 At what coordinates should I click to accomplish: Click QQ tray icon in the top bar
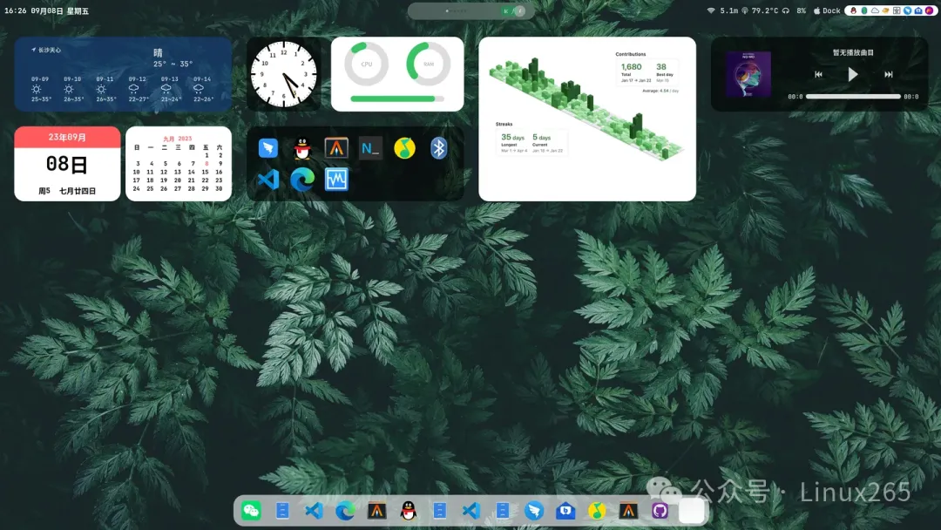[853, 10]
